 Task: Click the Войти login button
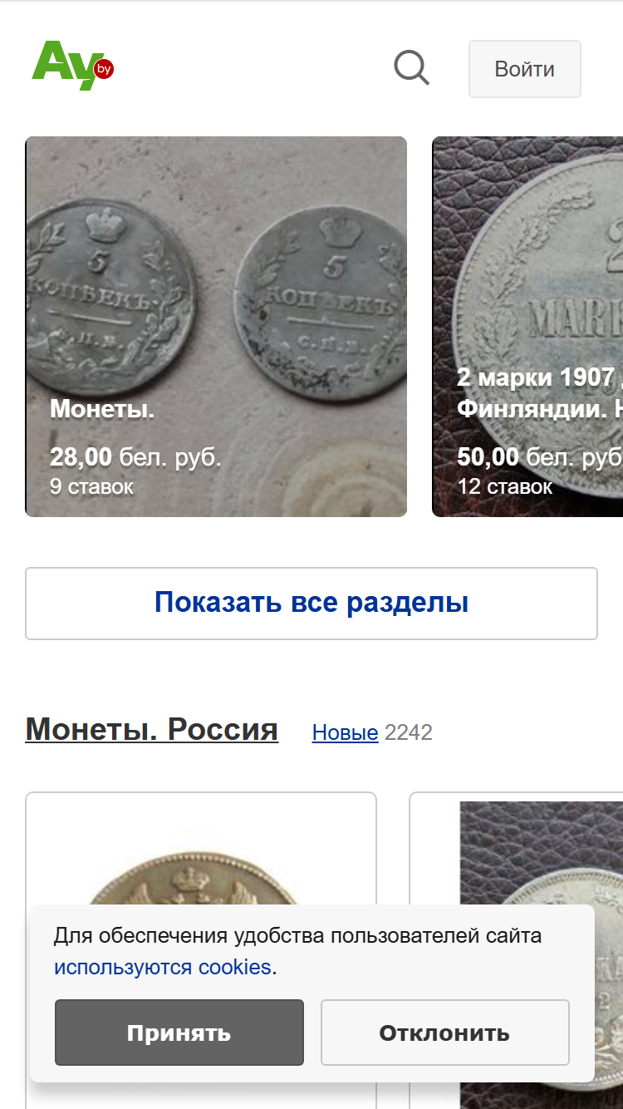[x=524, y=69]
